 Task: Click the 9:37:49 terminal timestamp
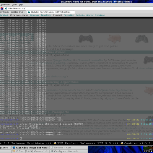point(147,138)
